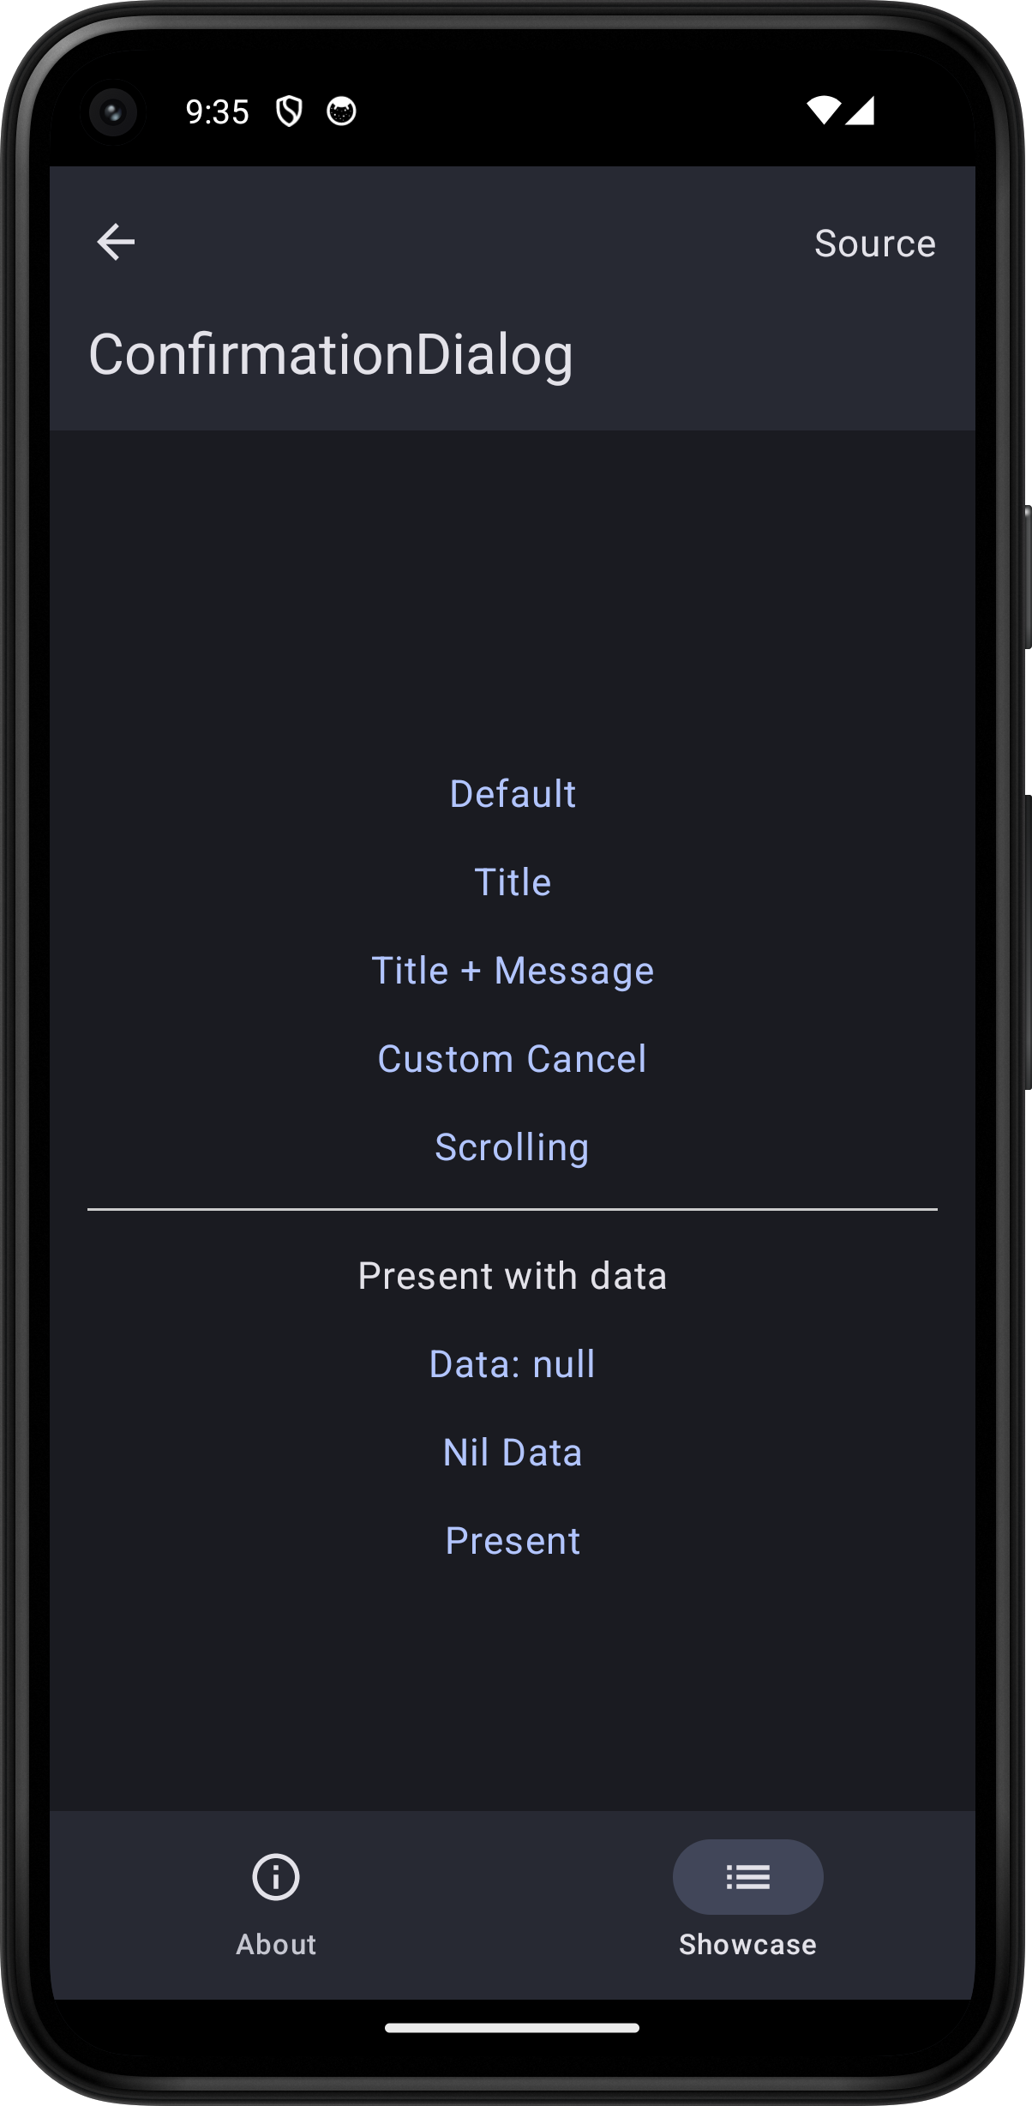Viewport: 1032px width, 2106px height.
Task: Select the Wi-Fi status icon
Action: point(825,111)
